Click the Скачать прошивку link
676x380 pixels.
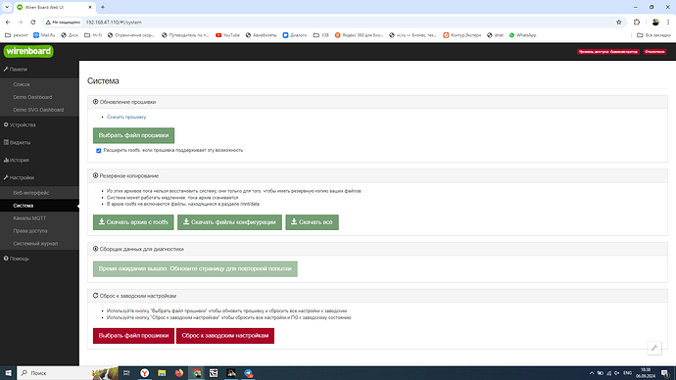(x=126, y=118)
